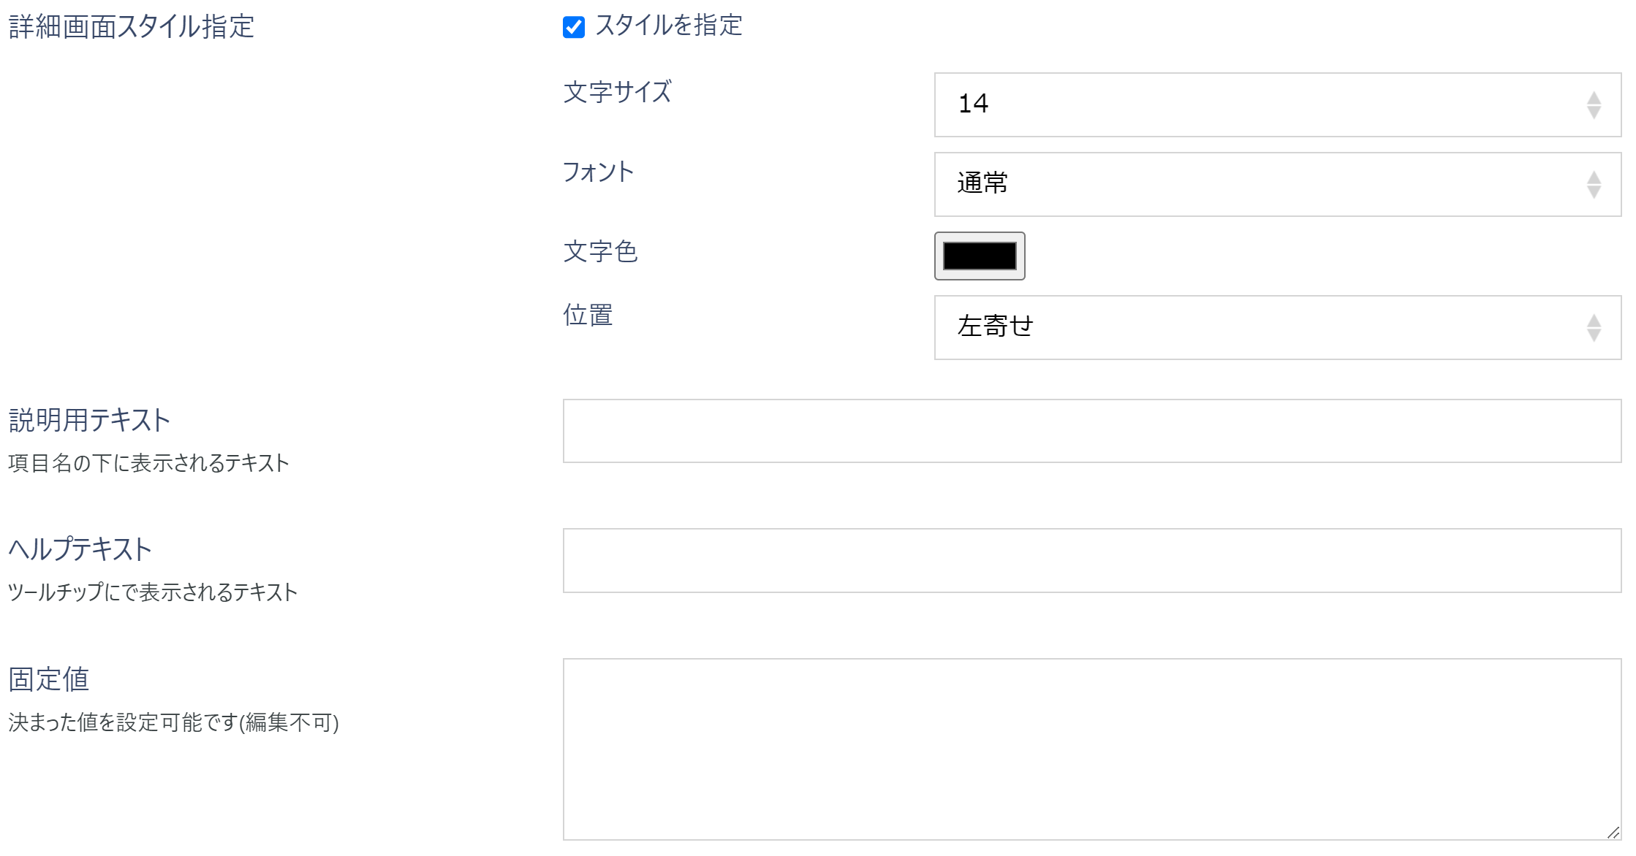Click the 位置 field up arrow
Viewport: 1636px width, 856px height.
coord(1594,322)
